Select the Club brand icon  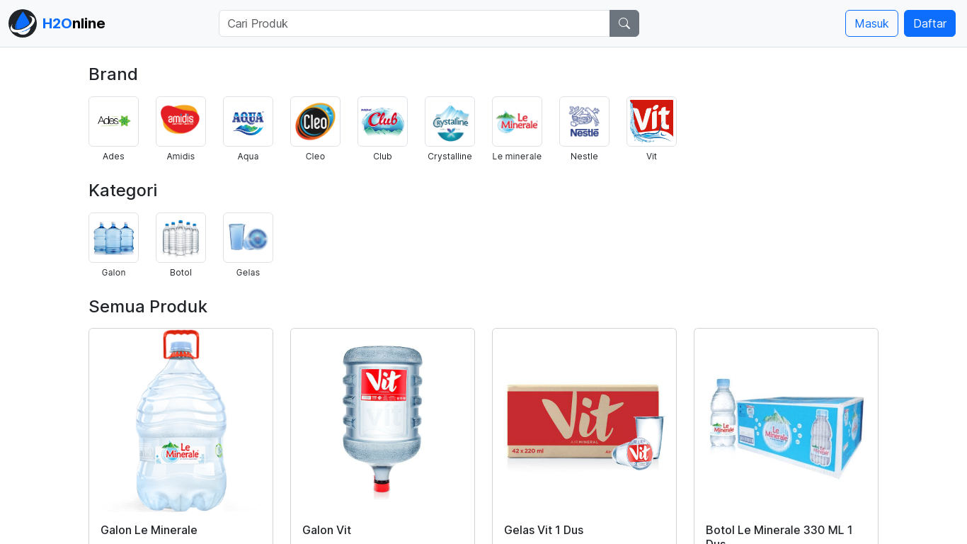click(x=382, y=121)
